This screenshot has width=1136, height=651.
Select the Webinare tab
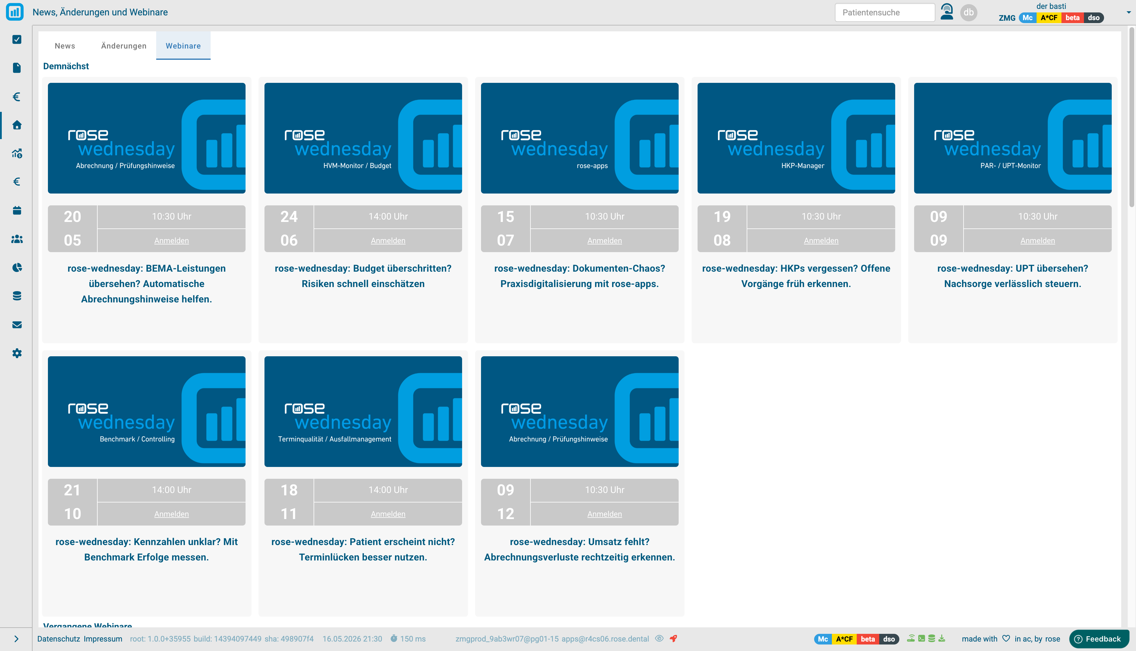[183, 46]
